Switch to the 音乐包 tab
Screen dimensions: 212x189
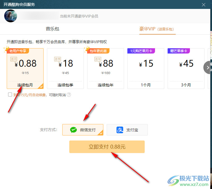coord(53,29)
